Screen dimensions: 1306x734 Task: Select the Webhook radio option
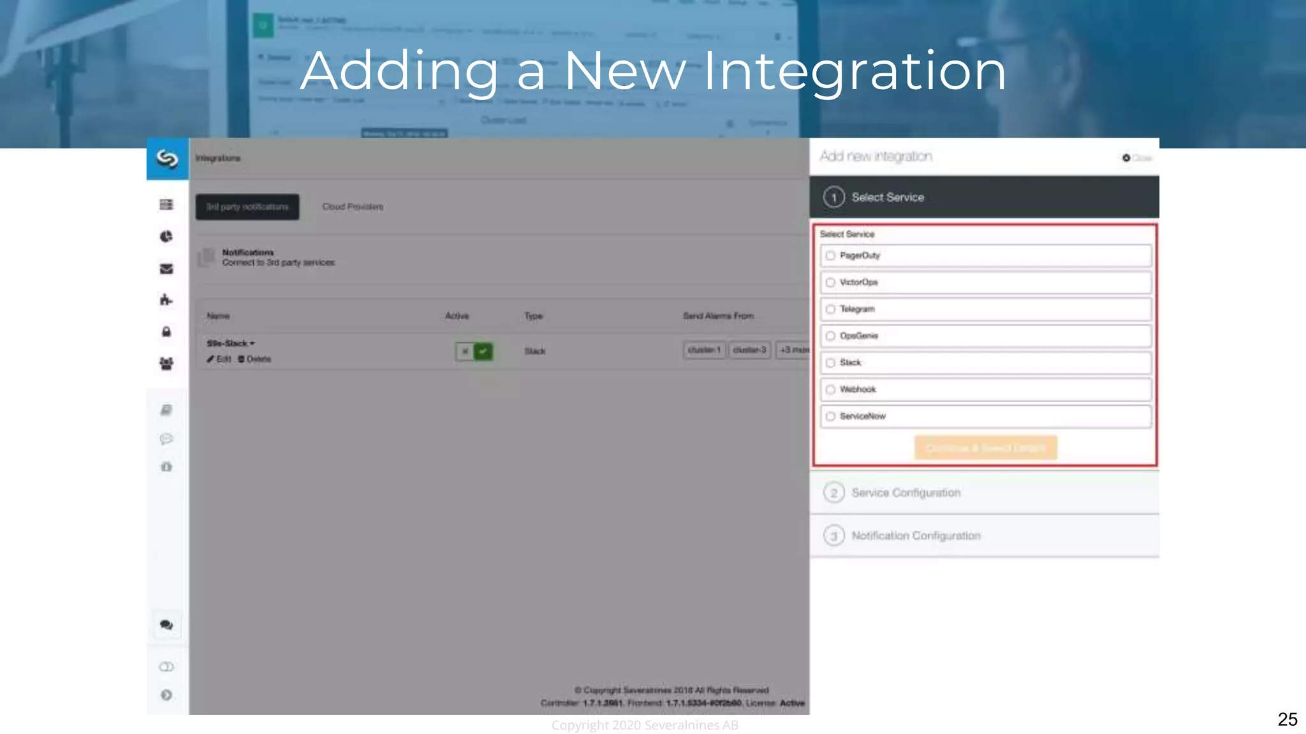(x=830, y=389)
